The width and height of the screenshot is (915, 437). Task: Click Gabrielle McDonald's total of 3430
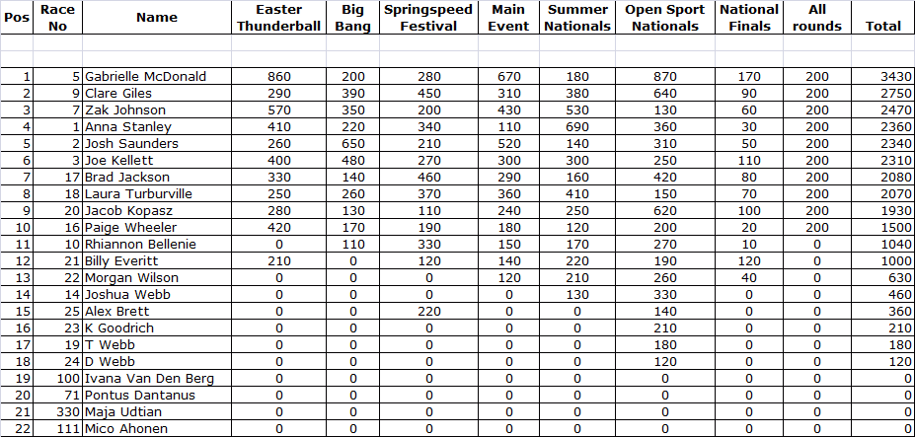882,76
